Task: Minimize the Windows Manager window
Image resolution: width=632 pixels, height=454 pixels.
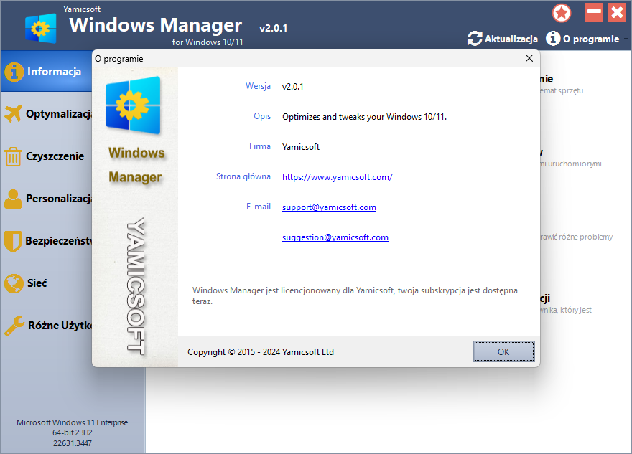Action: pyautogui.click(x=594, y=12)
